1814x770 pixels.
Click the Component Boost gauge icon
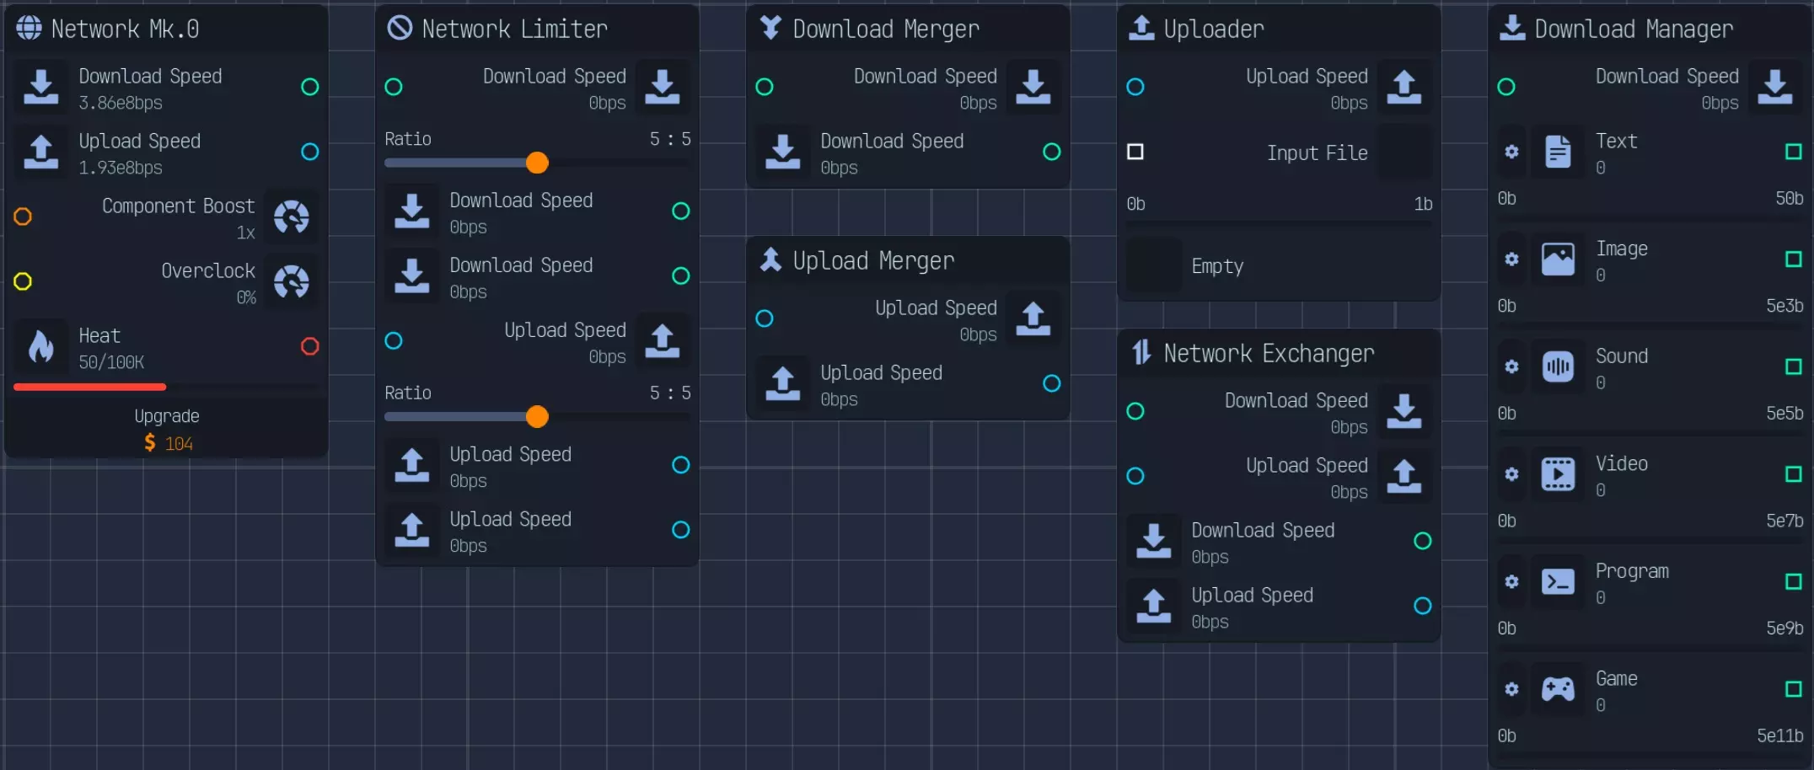[292, 217]
